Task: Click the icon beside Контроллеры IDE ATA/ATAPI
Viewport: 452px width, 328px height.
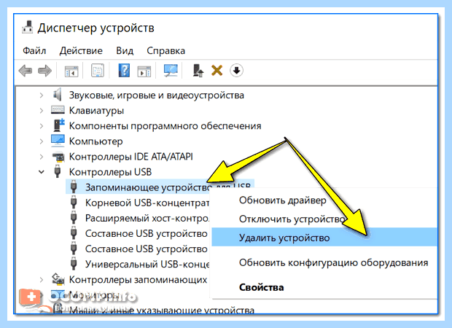Action: [58, 157]
